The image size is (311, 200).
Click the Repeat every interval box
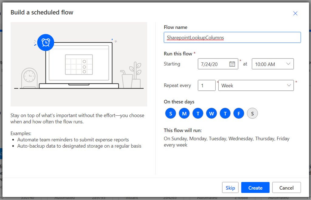(207, 86)
